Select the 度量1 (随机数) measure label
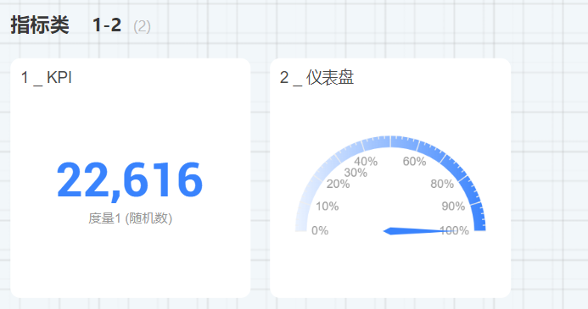This screenshot has width=588, height=309. coord(130,218)
